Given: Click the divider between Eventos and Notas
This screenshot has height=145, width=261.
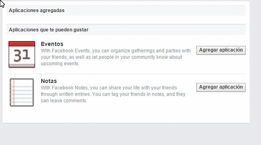Looking at the screenshot, I should pos(126,74).
